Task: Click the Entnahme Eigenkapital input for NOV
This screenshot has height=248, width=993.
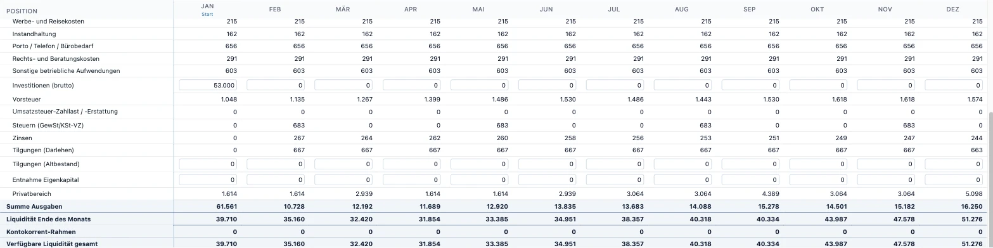Action: click(x=886, y=180)
